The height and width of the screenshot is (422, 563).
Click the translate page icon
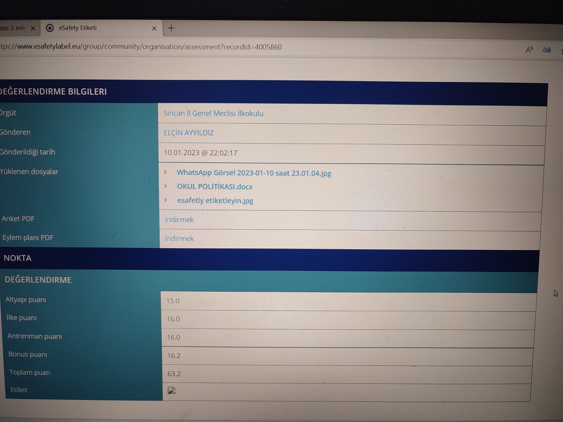[x=547, y=50]
